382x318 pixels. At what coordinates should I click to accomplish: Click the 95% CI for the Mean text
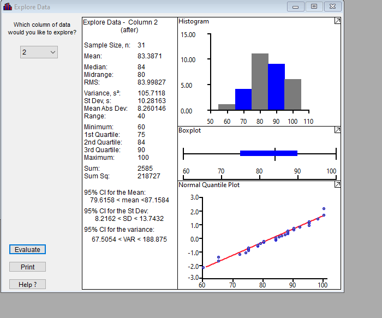[x=115, y=193]
